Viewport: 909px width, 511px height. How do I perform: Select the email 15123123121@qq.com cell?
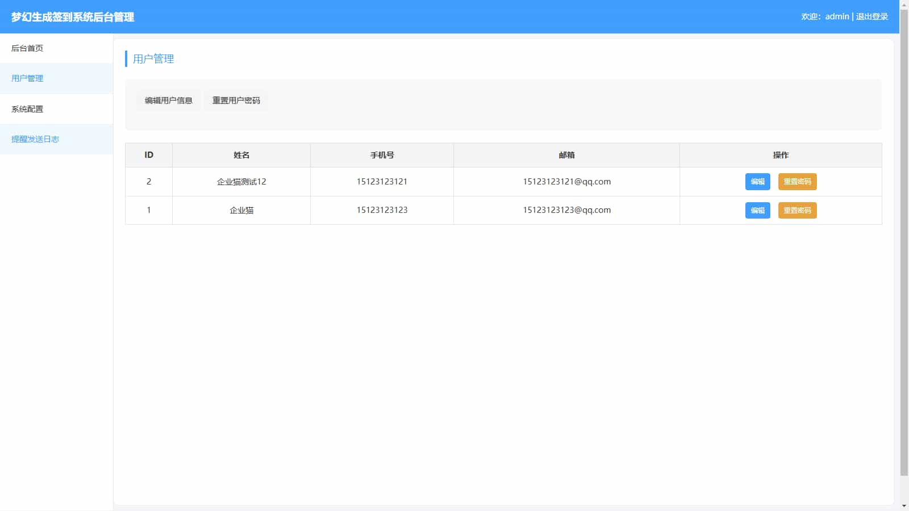pos(566,182)
